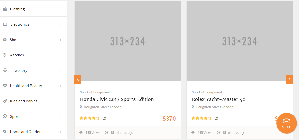Open Rolex Yacht-Master 40 listing
This screenshot has height=140, width=299.
point(218,99)
